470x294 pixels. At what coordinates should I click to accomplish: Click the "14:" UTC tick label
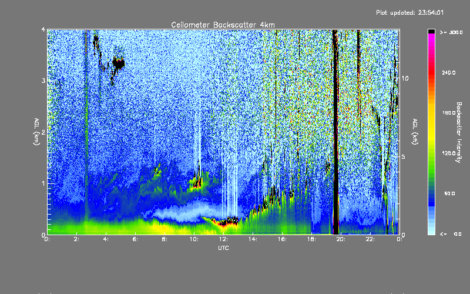point(253,239)
